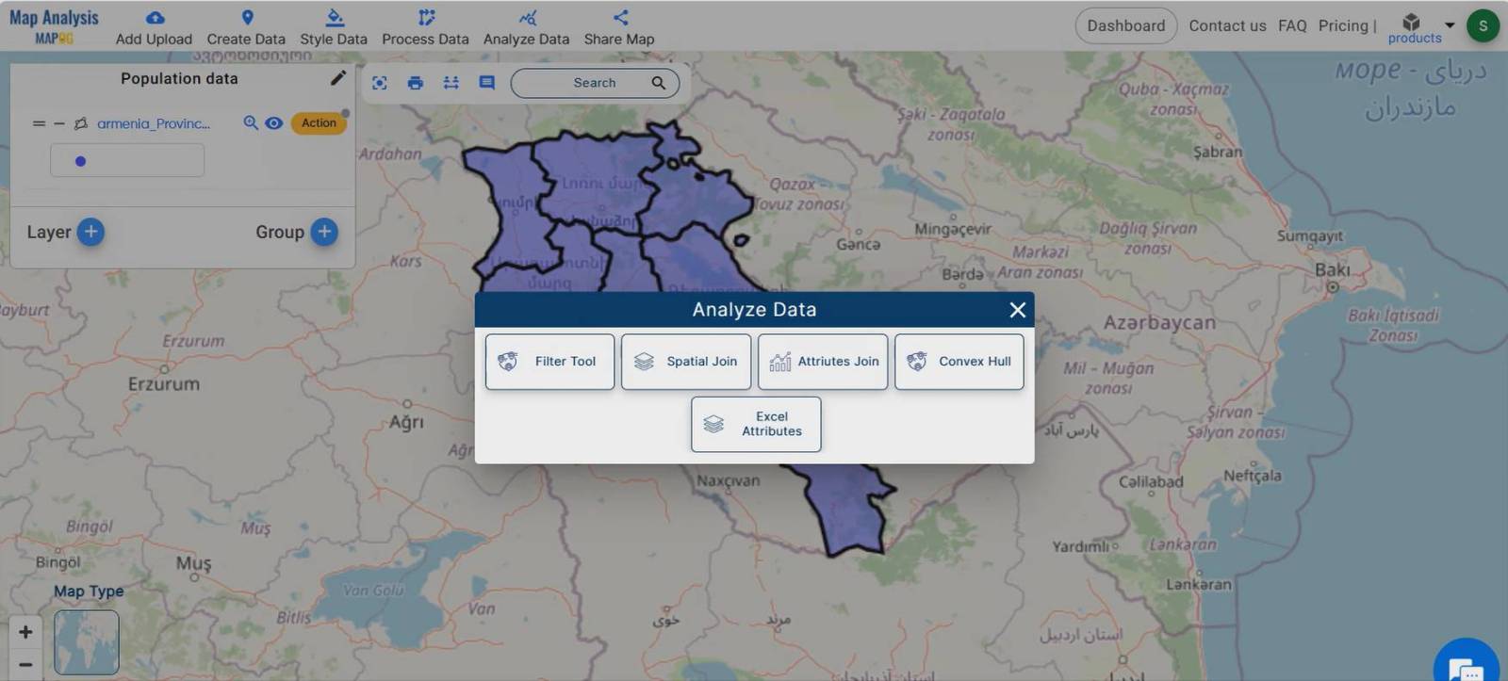Viewport: 1508px width, 681px height.
Task: Click the zoom-to-extent focus icon
Action: click(x=380, y=83)
